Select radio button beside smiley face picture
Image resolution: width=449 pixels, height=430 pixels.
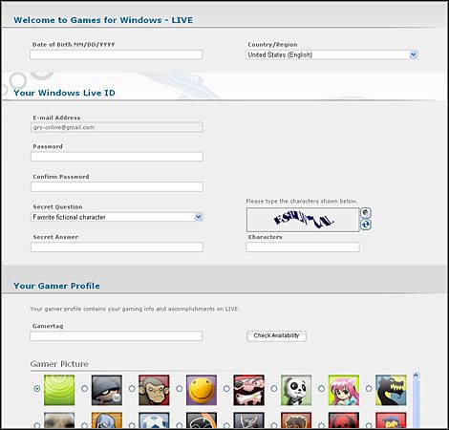pos(180,389)
